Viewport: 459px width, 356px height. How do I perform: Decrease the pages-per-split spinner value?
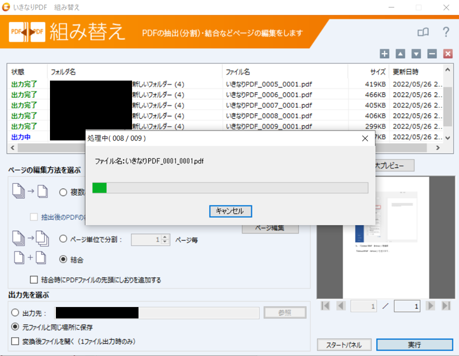tap(165, 242)
